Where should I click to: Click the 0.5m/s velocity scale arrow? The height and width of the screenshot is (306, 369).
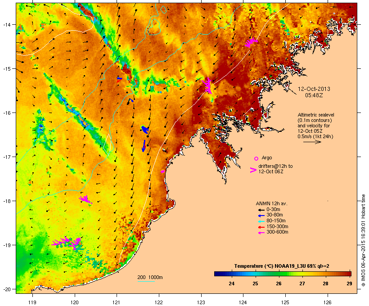[312, 142]
